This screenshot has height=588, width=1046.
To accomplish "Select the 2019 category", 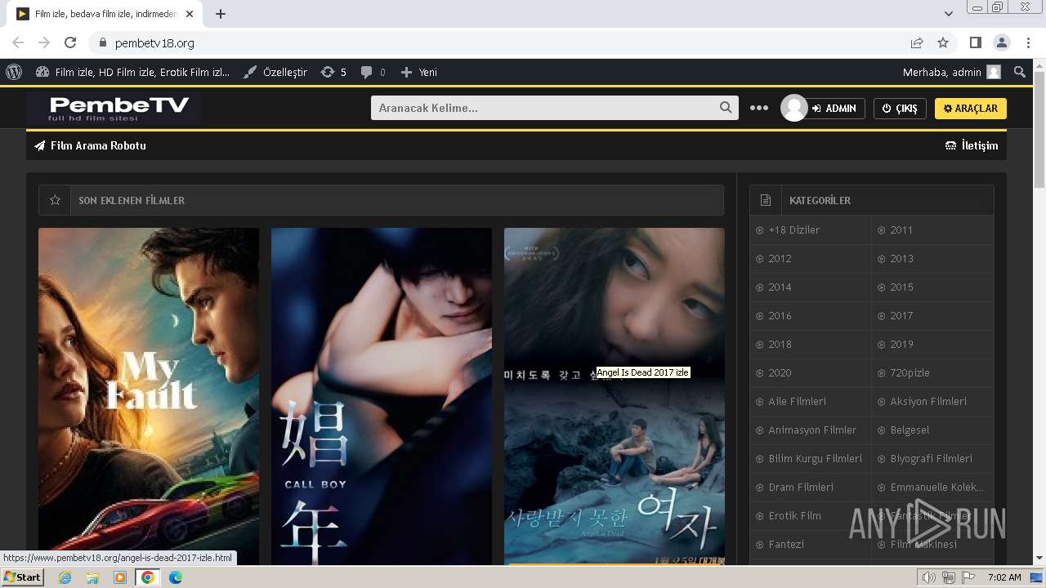I will [x=901, y=345].
